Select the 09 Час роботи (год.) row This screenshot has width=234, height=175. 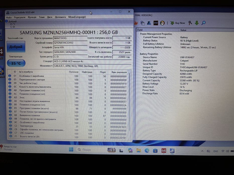pyautogui.click(x=68, y=83)
